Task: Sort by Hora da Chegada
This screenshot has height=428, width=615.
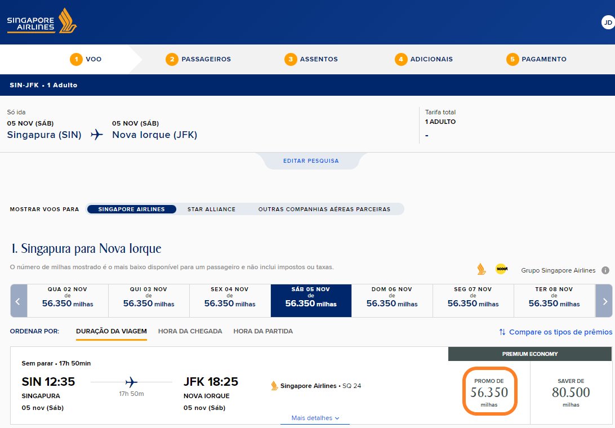Action: 190,332
